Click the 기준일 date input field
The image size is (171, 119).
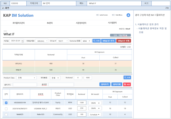(17, 41)
